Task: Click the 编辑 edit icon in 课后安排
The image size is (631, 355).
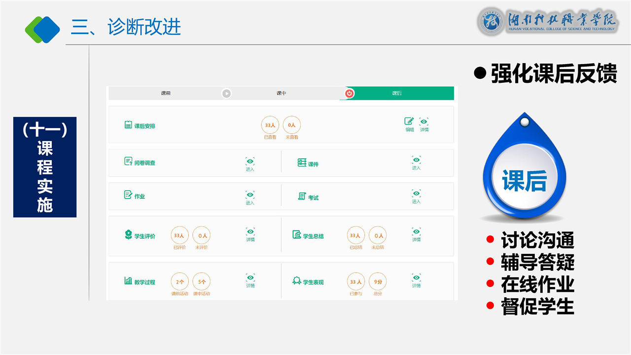Action: click(409, 122)
